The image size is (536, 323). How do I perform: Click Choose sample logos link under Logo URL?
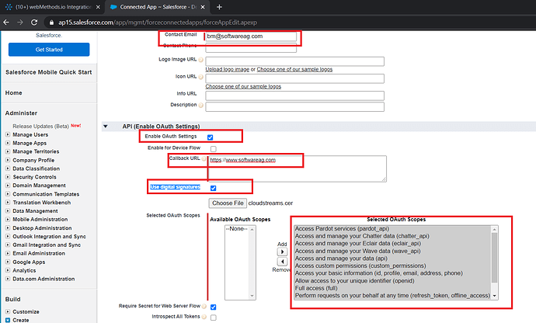point(294,69)
